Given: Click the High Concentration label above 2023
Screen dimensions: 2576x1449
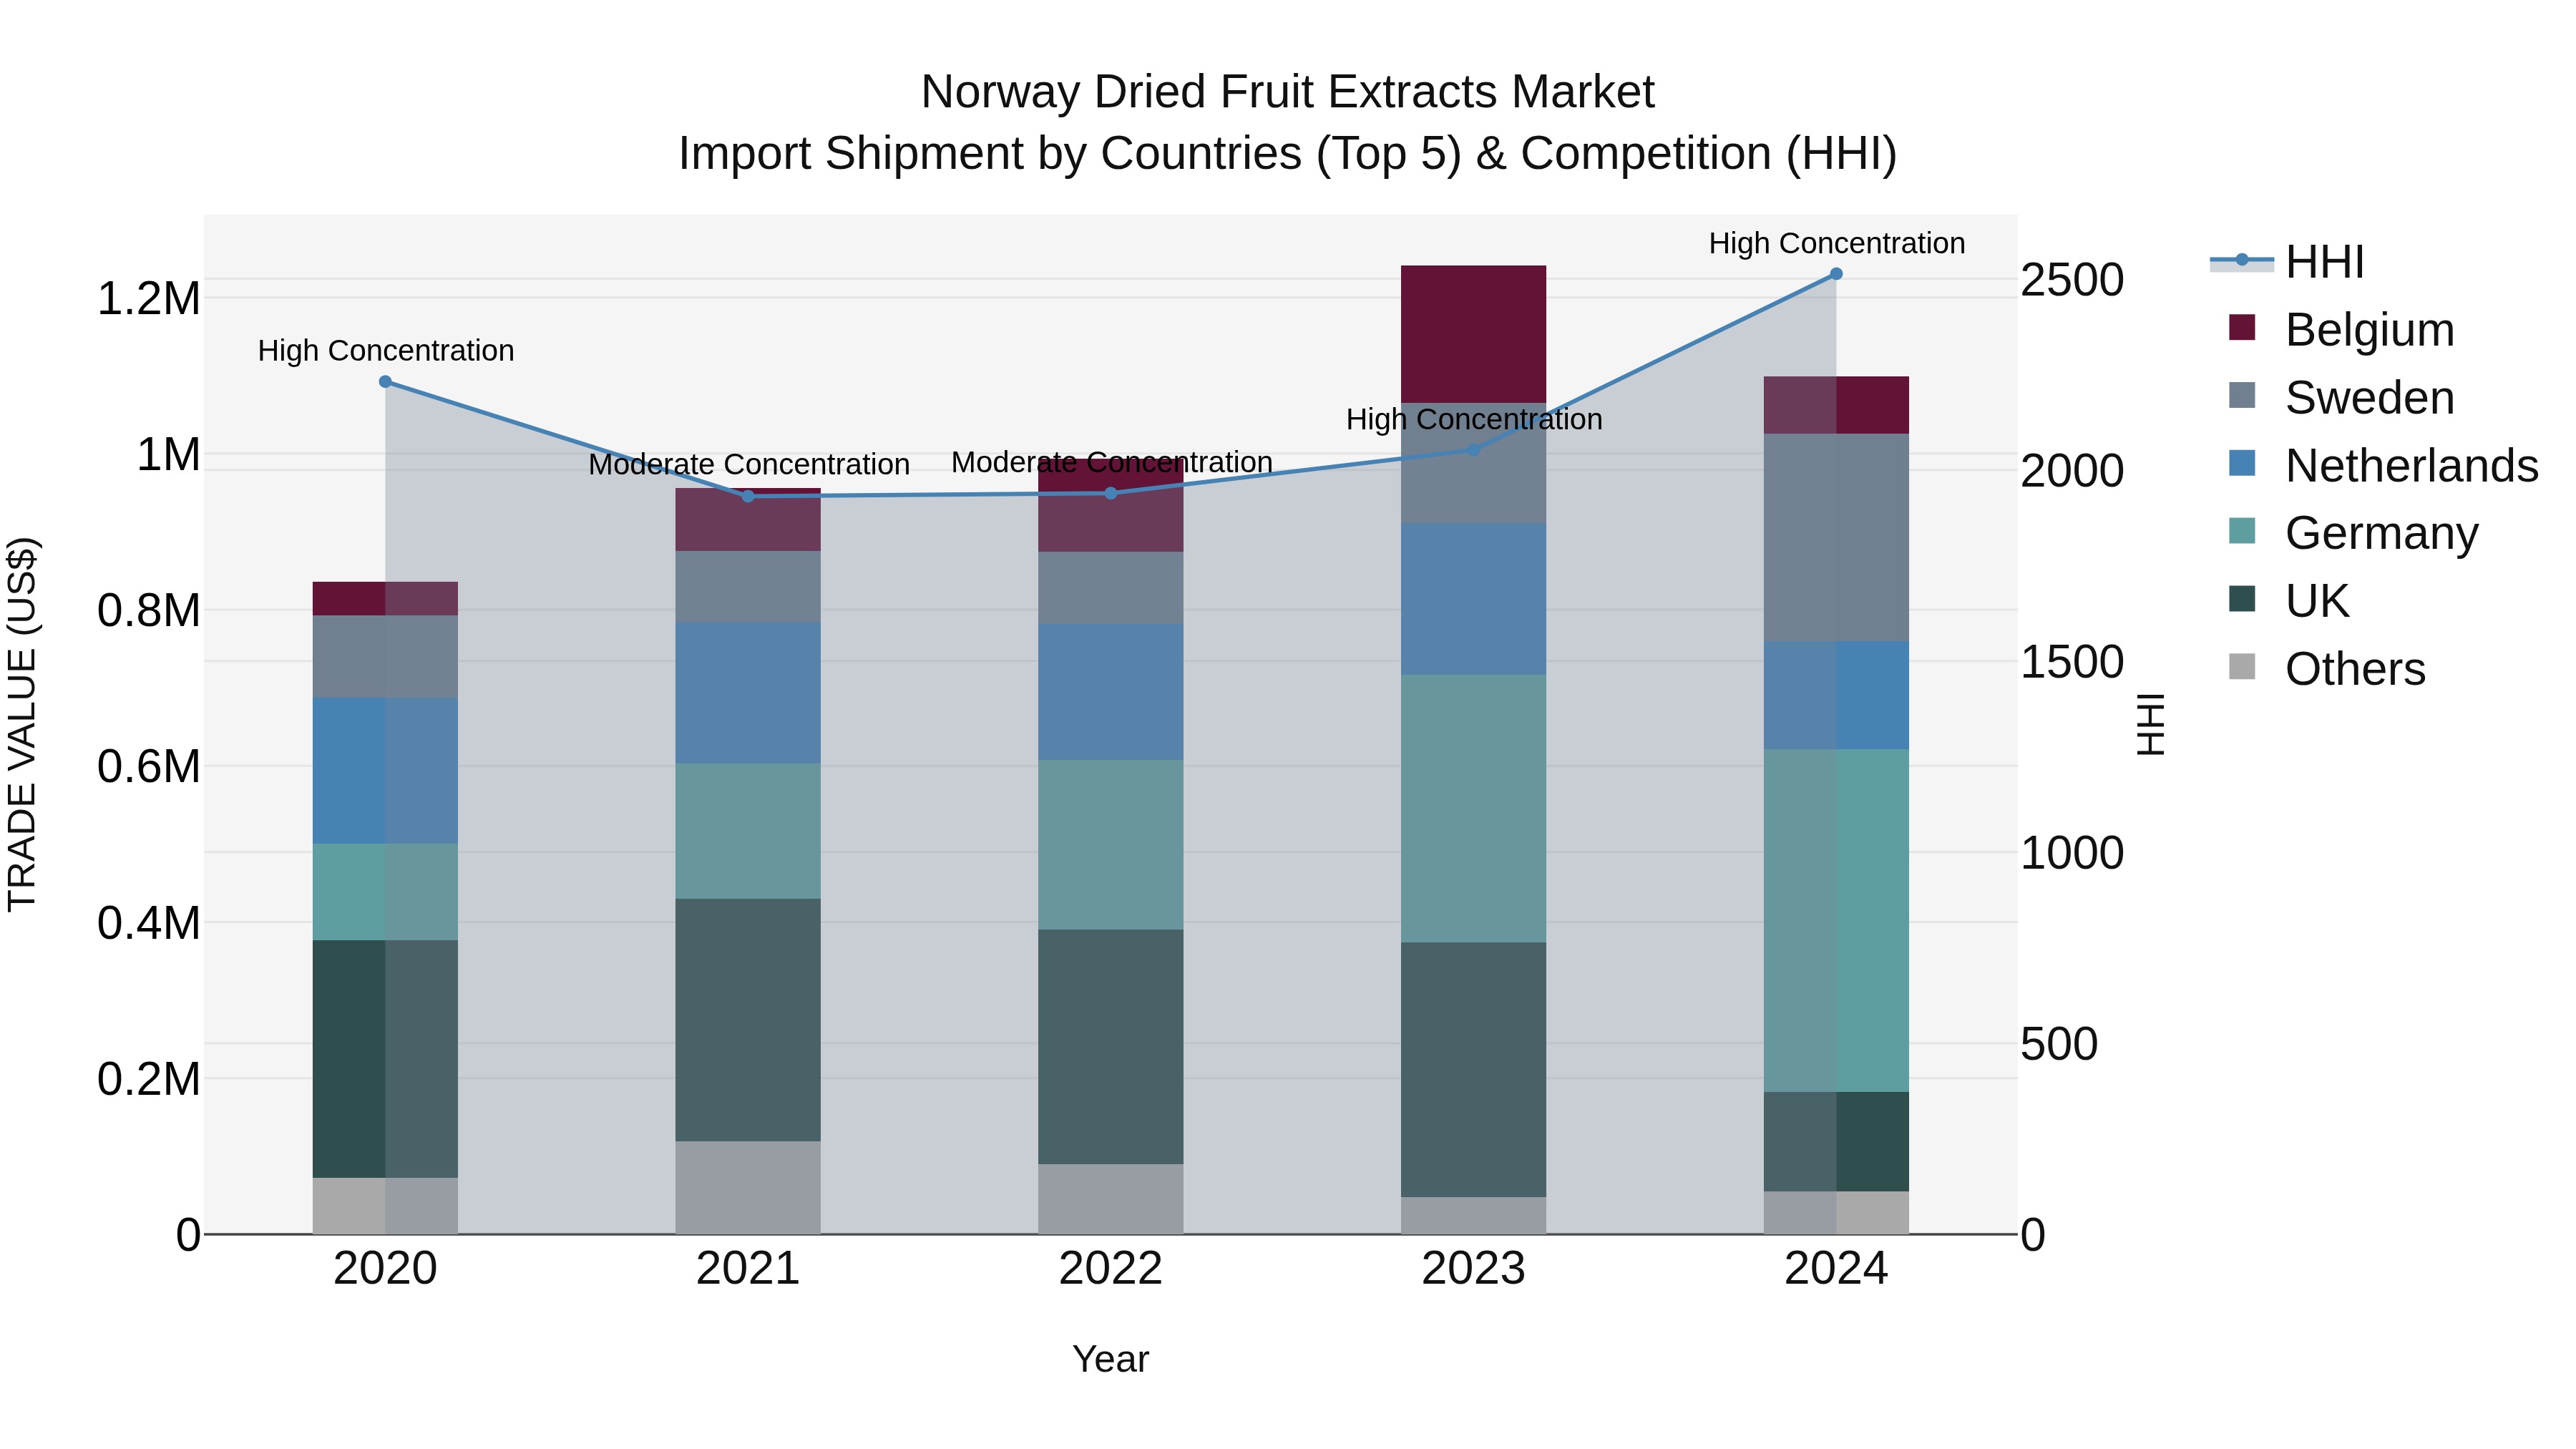Looking at the screenshot, I should tap(1474, 419).
